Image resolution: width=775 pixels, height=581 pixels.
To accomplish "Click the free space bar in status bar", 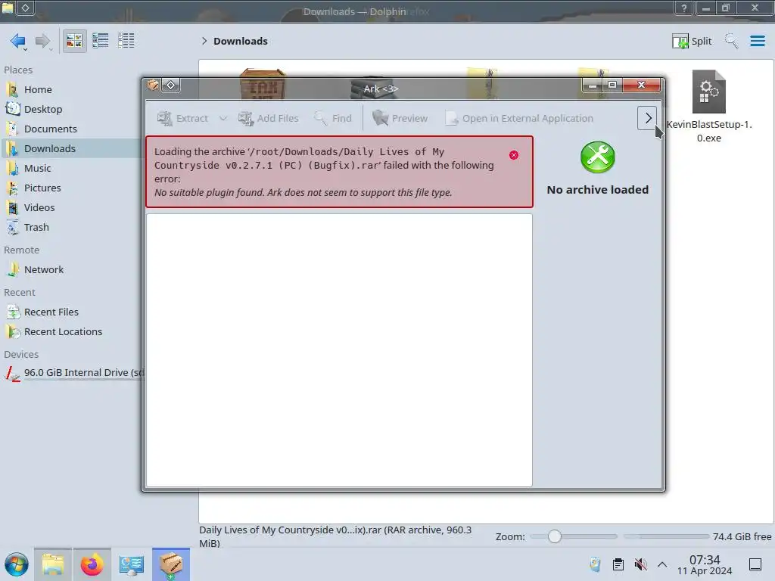I will (666, 536).
